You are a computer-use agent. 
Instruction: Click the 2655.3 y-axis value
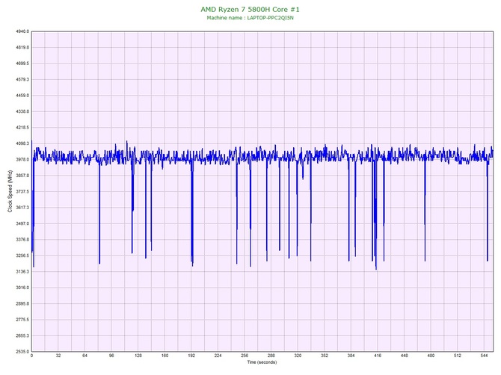point(22,335)
